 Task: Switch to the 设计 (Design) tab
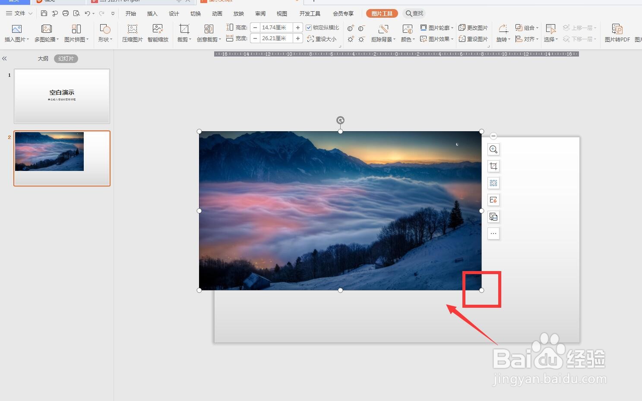[174, 14]
